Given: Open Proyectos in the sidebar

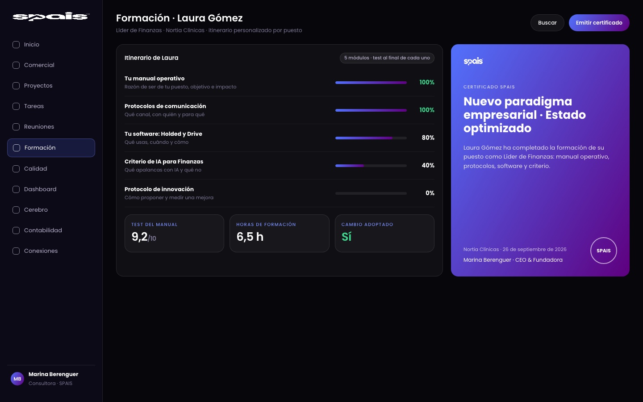Looking at the screenshot, I should (51, 86).
